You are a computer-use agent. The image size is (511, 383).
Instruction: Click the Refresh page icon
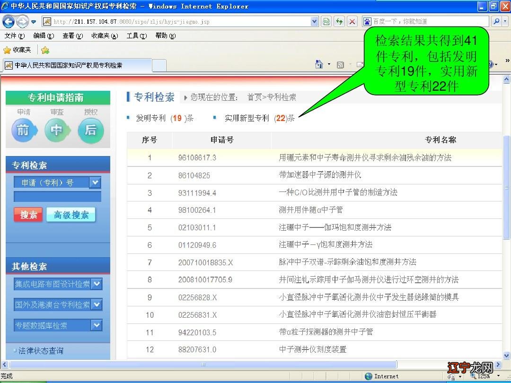[x=338, y=21]
